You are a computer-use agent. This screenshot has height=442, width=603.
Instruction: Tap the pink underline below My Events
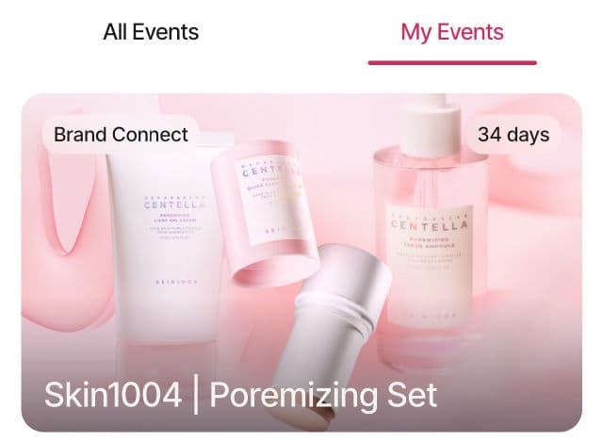tap(452, 63)
